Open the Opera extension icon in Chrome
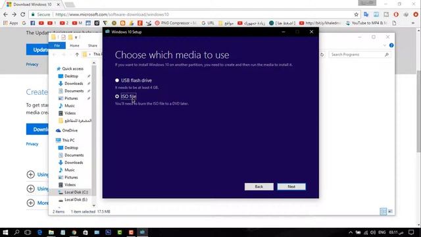The image size is (421, 237). [396, 14]
